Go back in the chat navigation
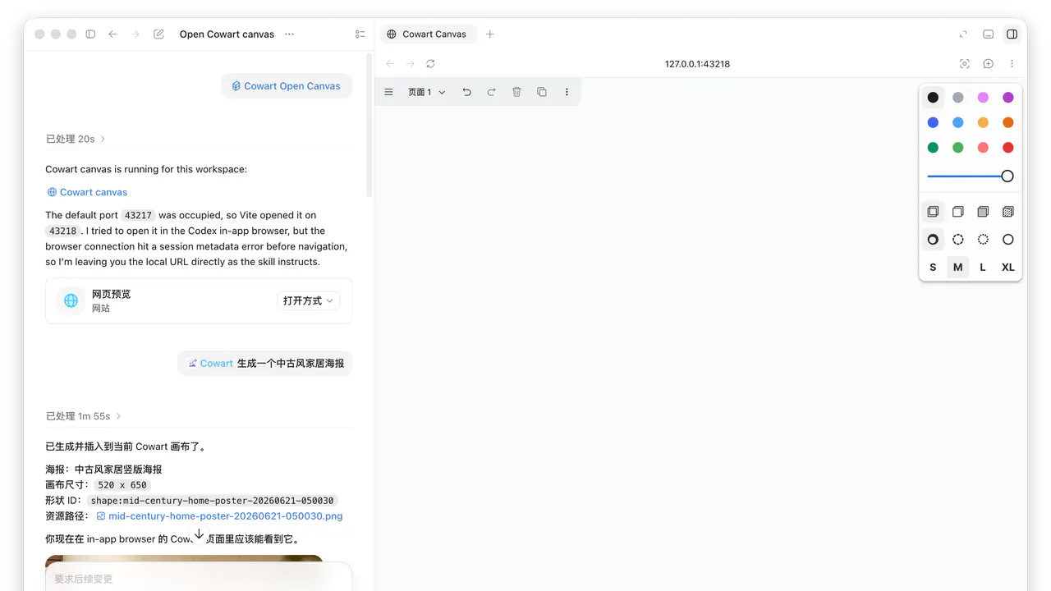 tap(113, 34)
